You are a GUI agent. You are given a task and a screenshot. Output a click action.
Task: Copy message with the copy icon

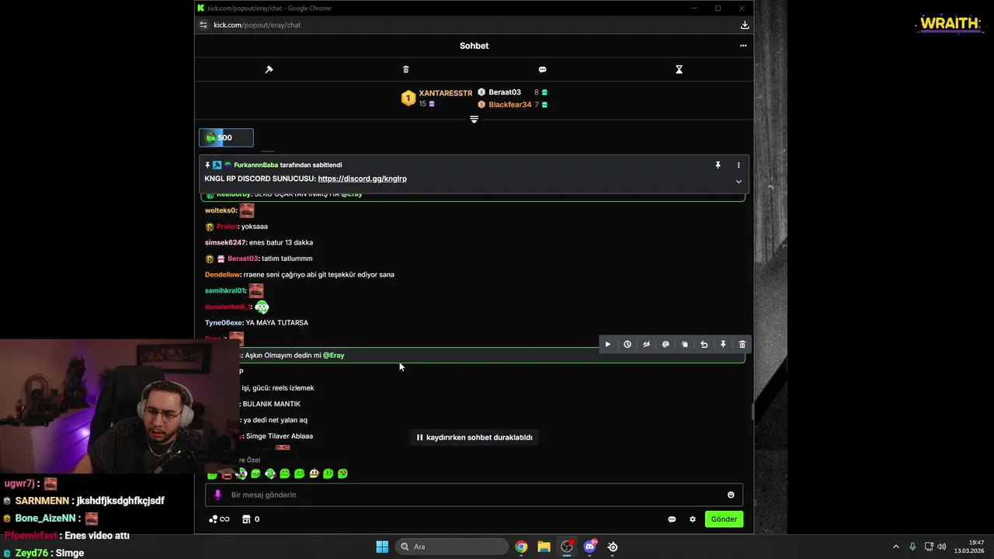685,345
